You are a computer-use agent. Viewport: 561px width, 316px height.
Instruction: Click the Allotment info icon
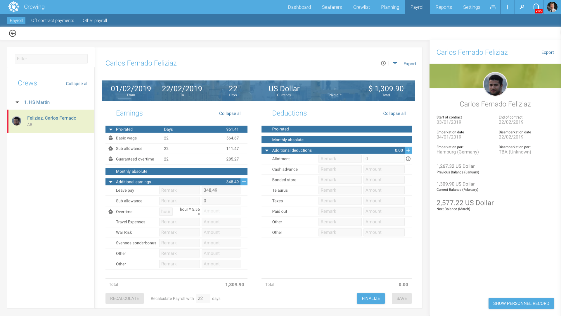click(408, 159)
